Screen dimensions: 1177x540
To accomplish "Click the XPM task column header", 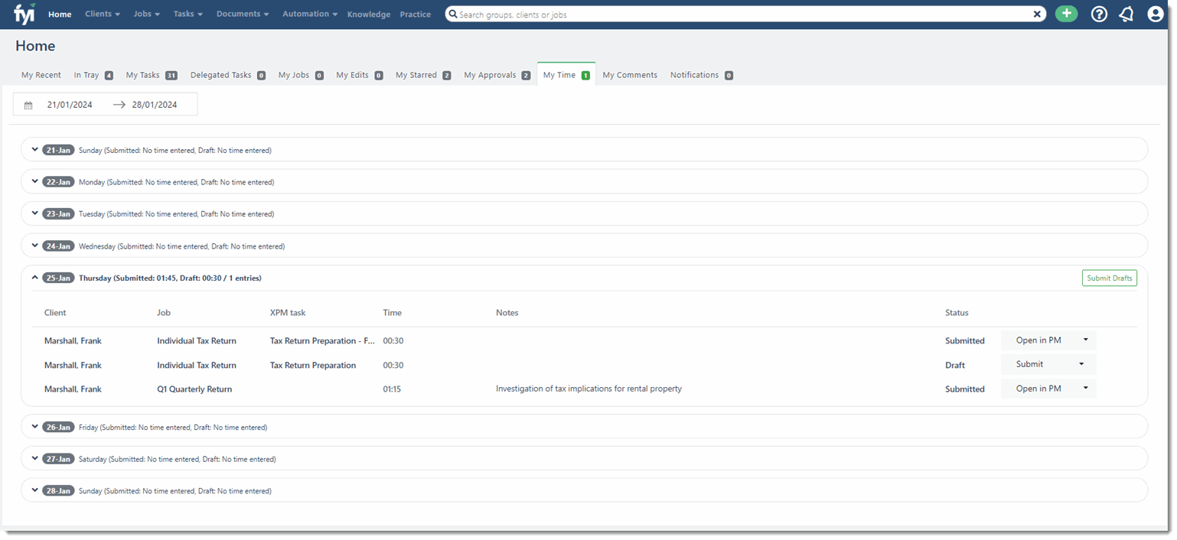I will coord(288,313).
